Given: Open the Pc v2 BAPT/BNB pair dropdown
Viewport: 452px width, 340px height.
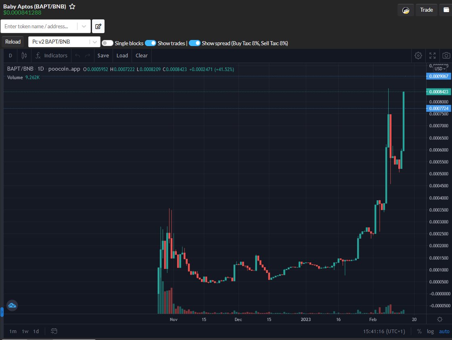Looking at the screenshot, I should 94,41.
